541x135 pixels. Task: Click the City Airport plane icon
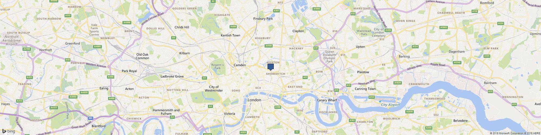tap(380, 102)
